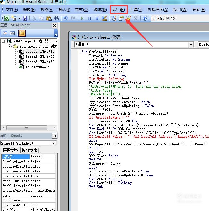Screen dimensions: 209x211
Task: Click the View Object icon in project panel
Action: click(13, 33)
